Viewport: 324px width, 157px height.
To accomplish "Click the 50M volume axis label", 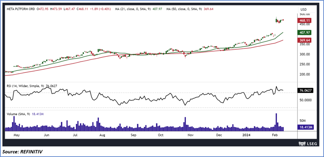I will pos(302,120).
